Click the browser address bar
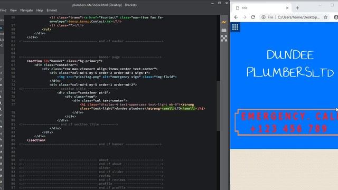This screenshot has width=338, height=190. 298,17
